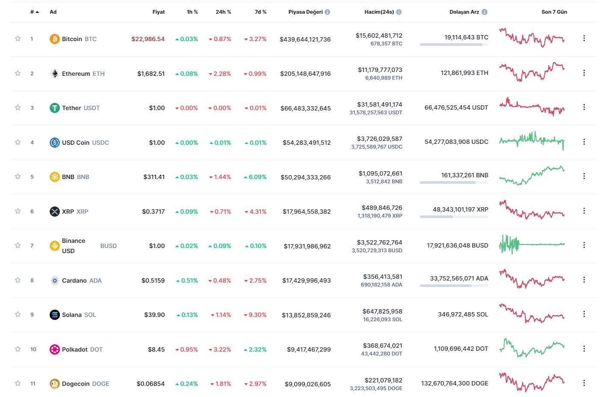Open the more options menu for XRP
The width and height of the screenshot is (603, 397).
584,211
